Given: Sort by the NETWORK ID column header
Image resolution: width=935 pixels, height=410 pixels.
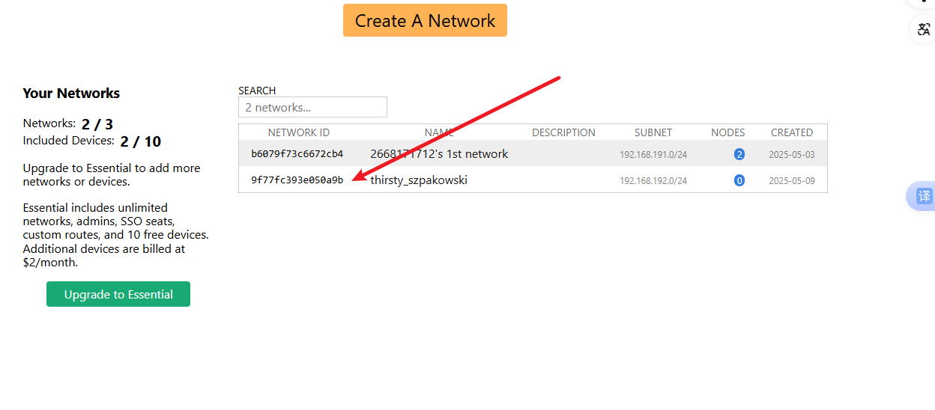Looking at the screenshot, I should point(298,132).
